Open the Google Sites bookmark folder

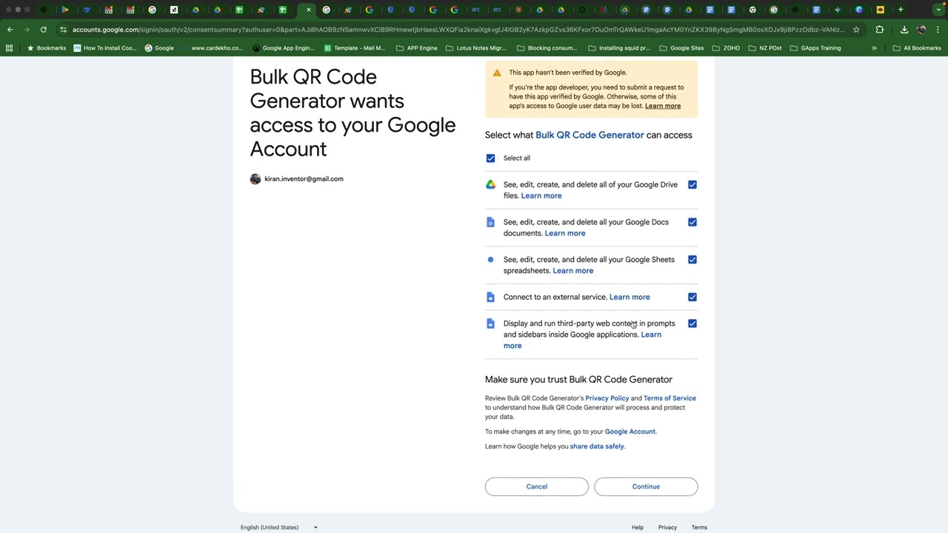click(x=681, y=48)
